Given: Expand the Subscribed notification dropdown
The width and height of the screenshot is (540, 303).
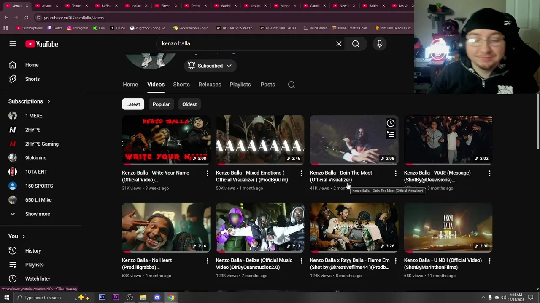Looking at the screenshot, I should point(210,66).
